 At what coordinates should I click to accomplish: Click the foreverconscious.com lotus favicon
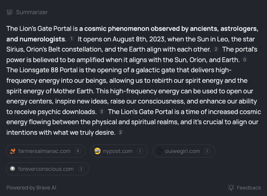13,169
